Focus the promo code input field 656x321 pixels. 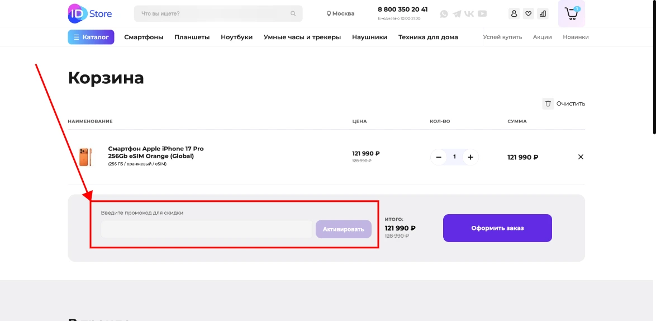[207, 229]
